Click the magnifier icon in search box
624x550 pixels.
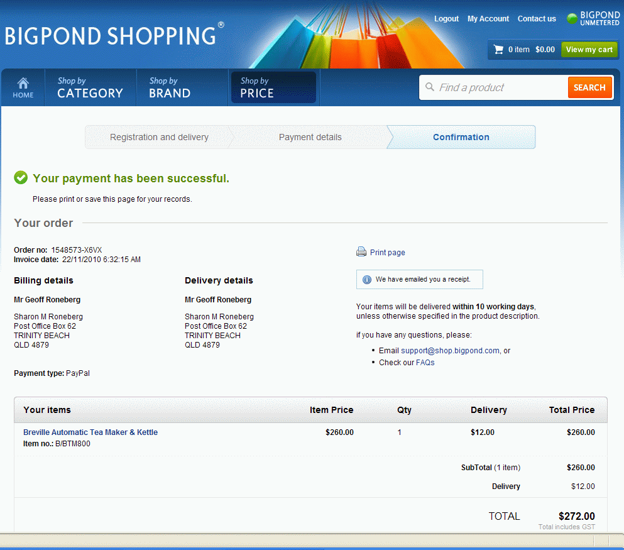[430, 87]
